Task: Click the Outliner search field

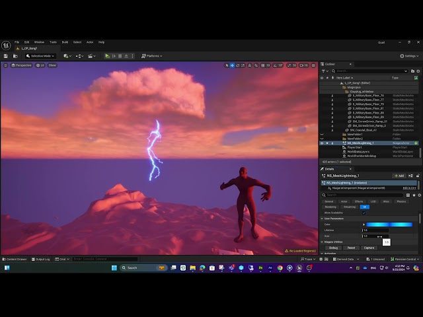Action: [369, 71]
